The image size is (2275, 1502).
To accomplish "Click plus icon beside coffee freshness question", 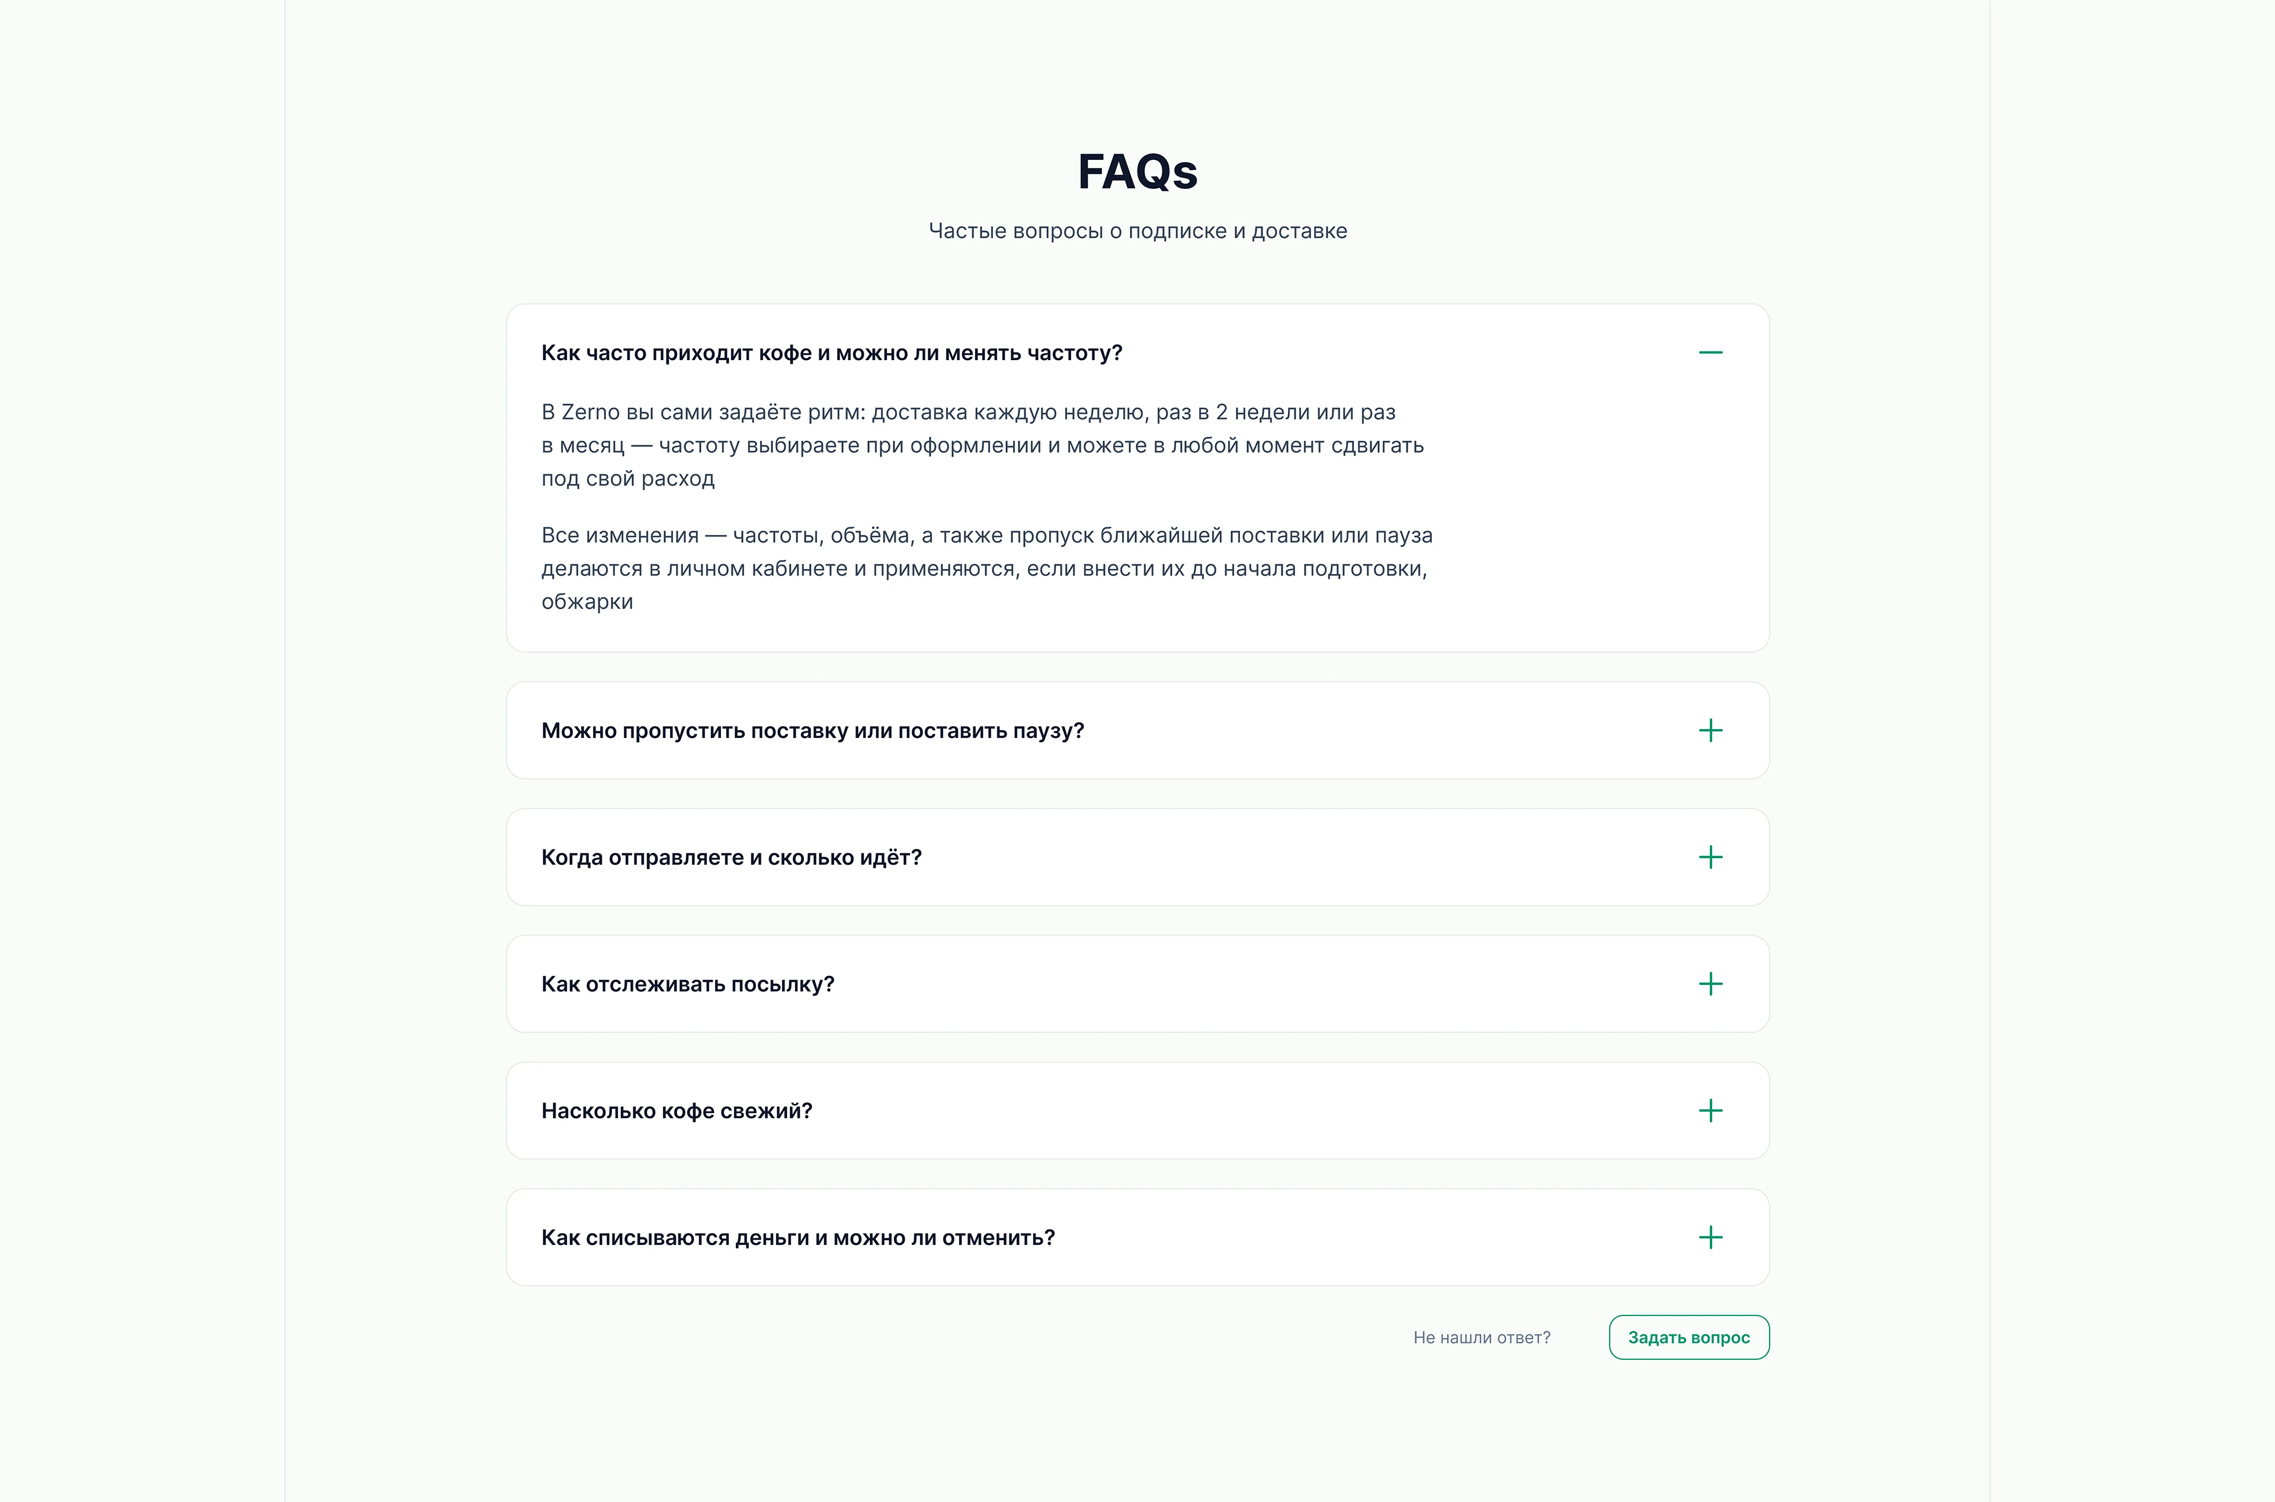I will click(x=1710, y=1111).
